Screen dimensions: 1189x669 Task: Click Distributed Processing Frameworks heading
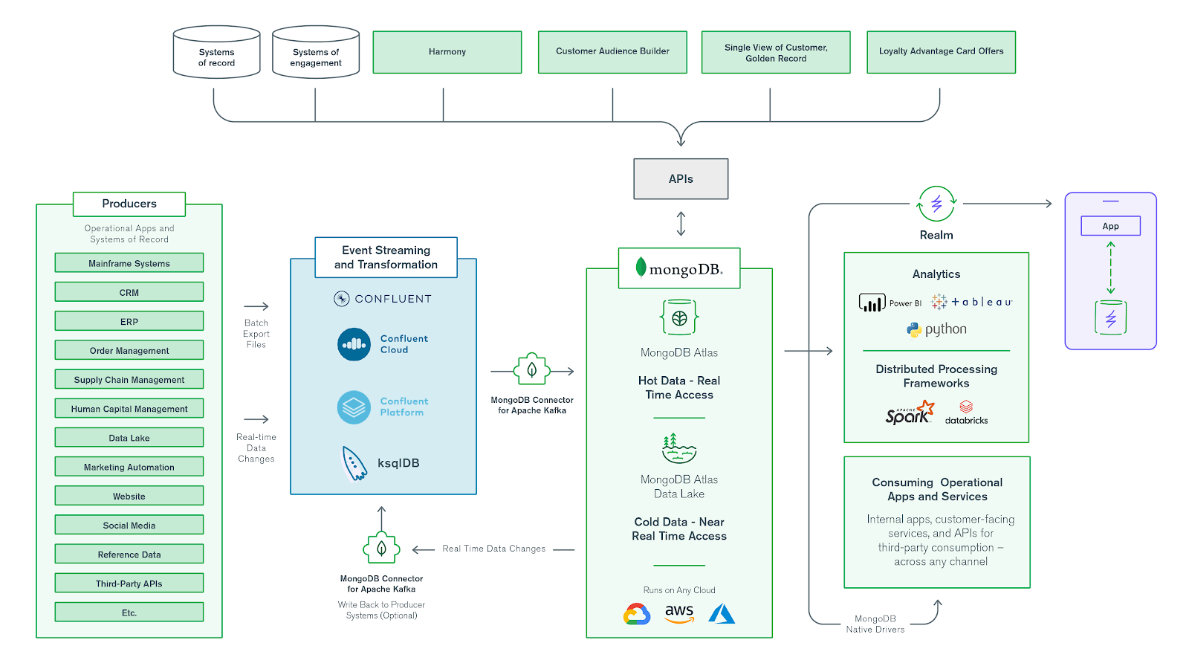(936, 376)
